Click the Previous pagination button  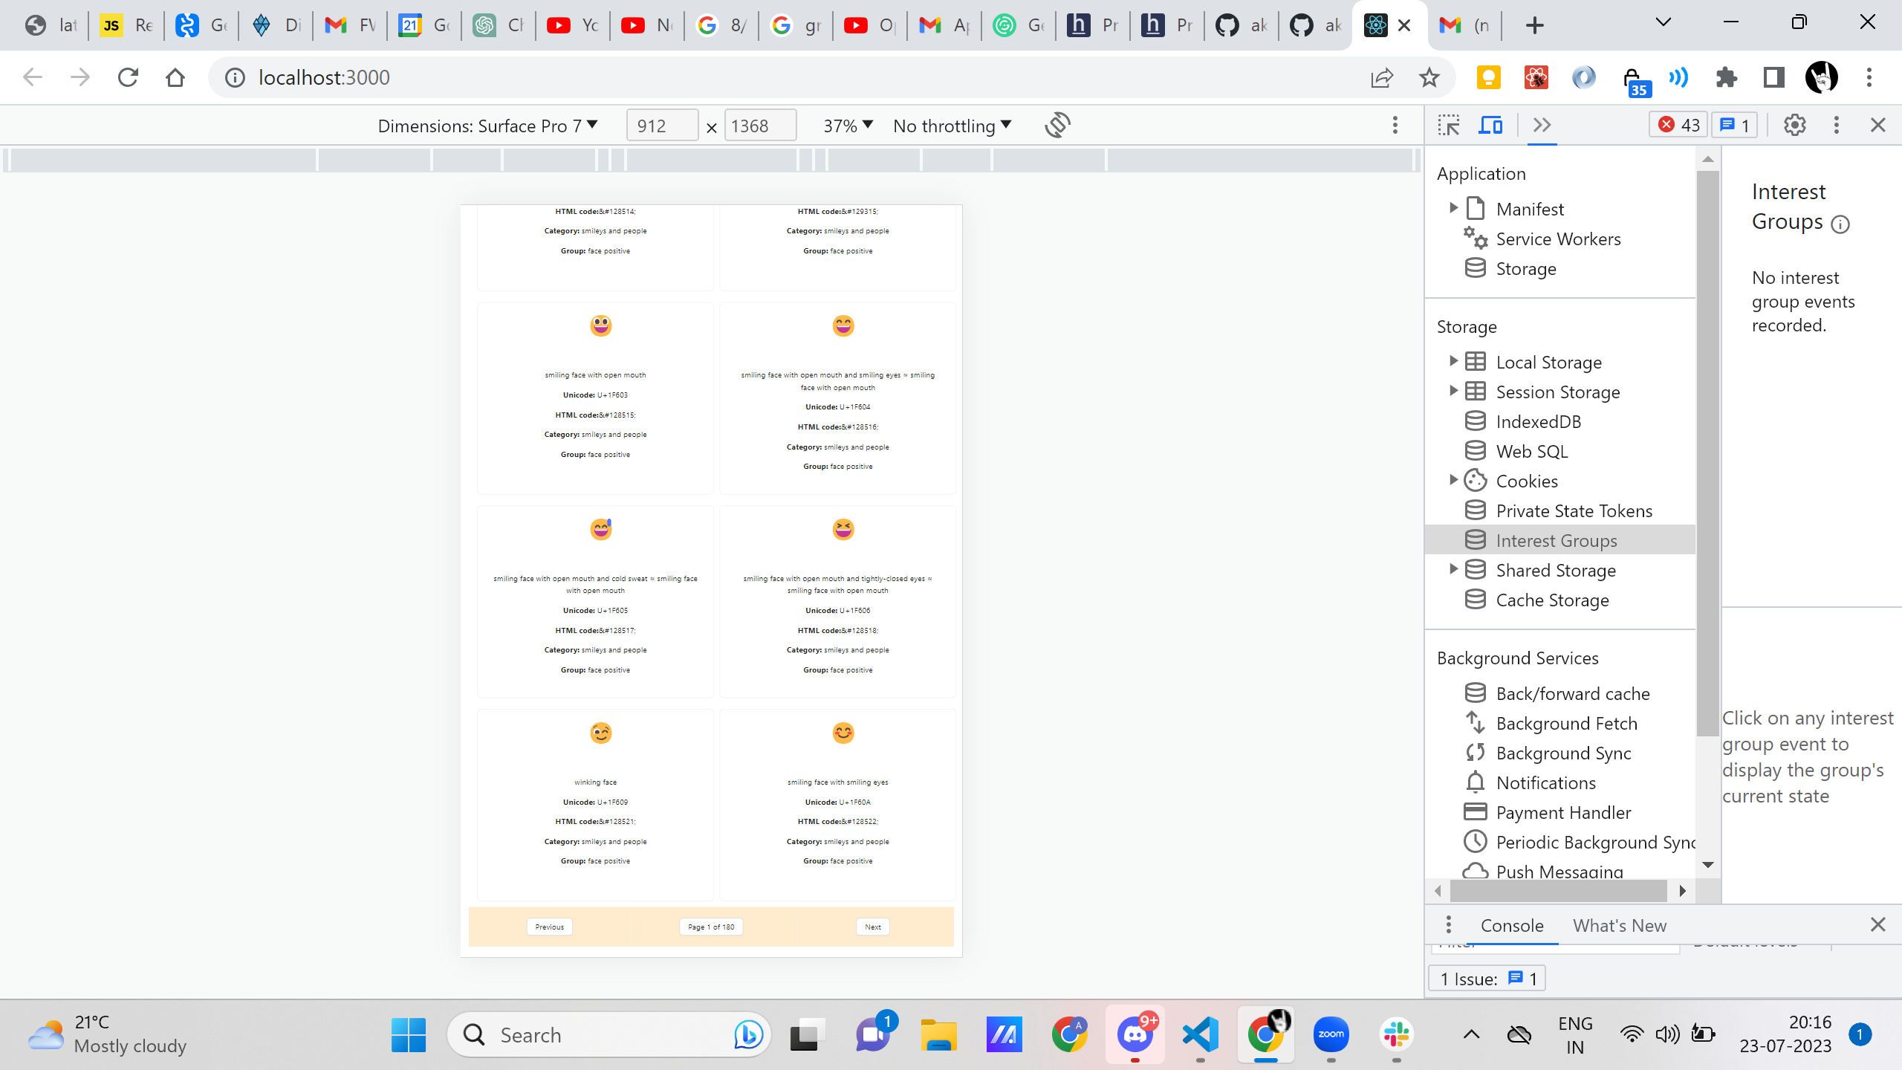(549, 927)
